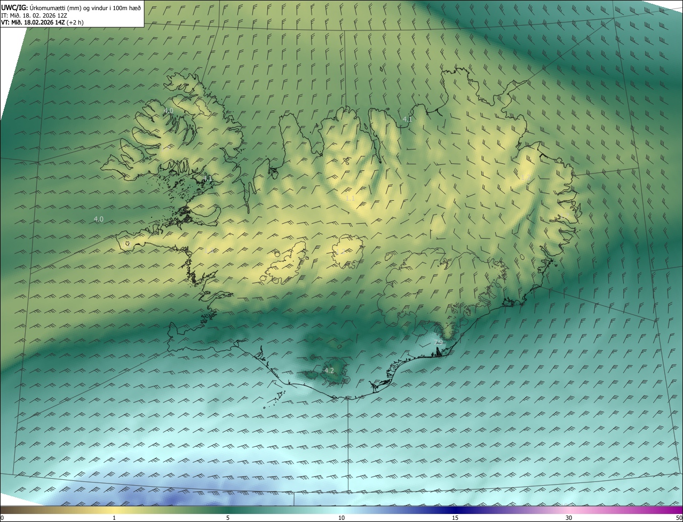Click the 4.0 value over the western sea
The height and width of the screenshot is (522, 683).
[x=99, y=219]
